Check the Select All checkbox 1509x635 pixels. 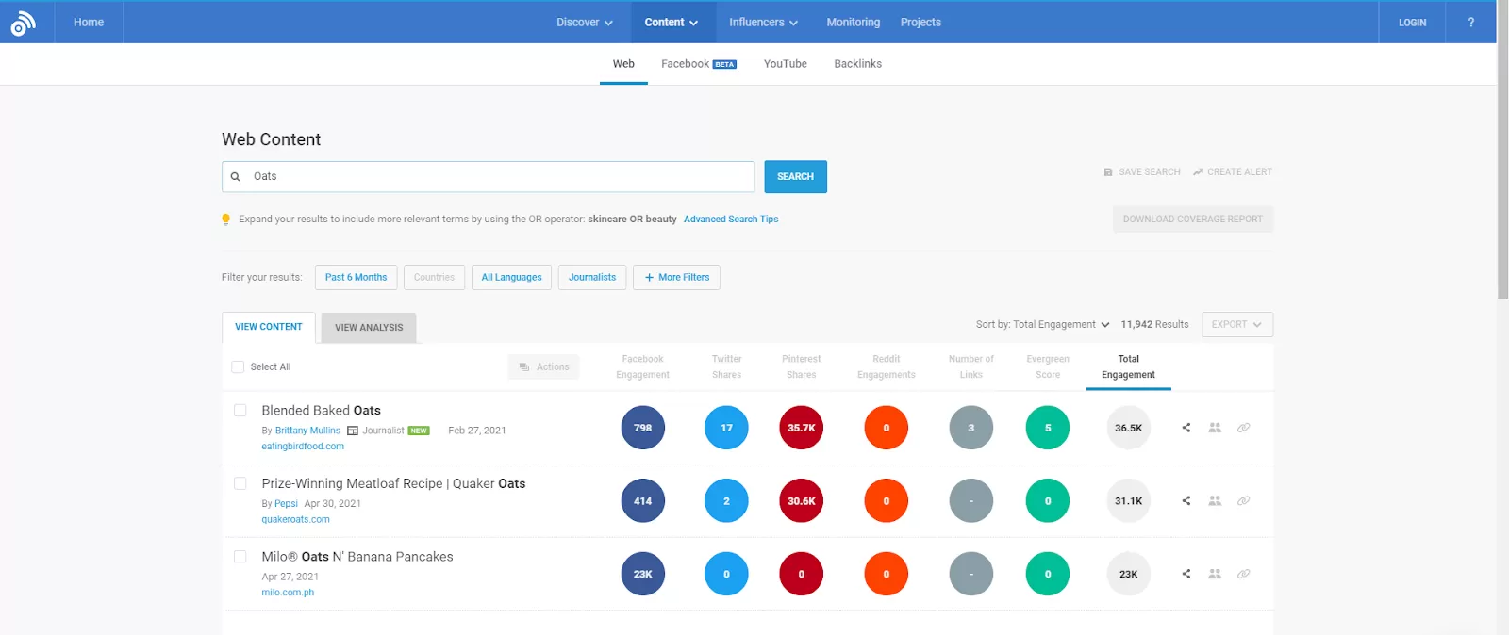coord(238,367)
